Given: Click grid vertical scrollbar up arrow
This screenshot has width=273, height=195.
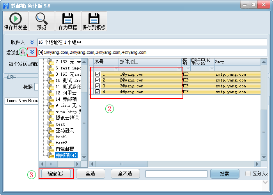Looking at the screenshot, I should pyautogui.click(x=264, y=62).
